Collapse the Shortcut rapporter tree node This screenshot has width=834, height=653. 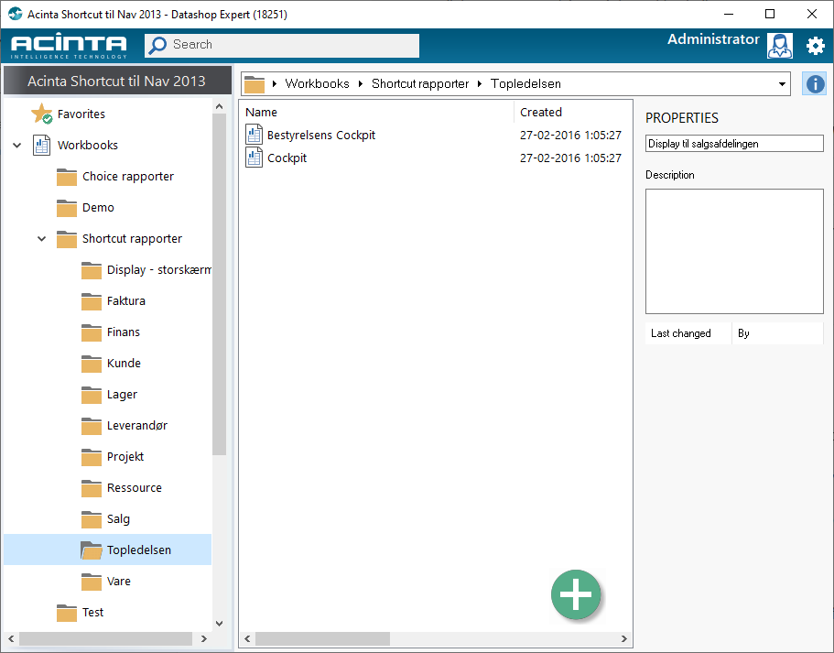click(41, 238)
